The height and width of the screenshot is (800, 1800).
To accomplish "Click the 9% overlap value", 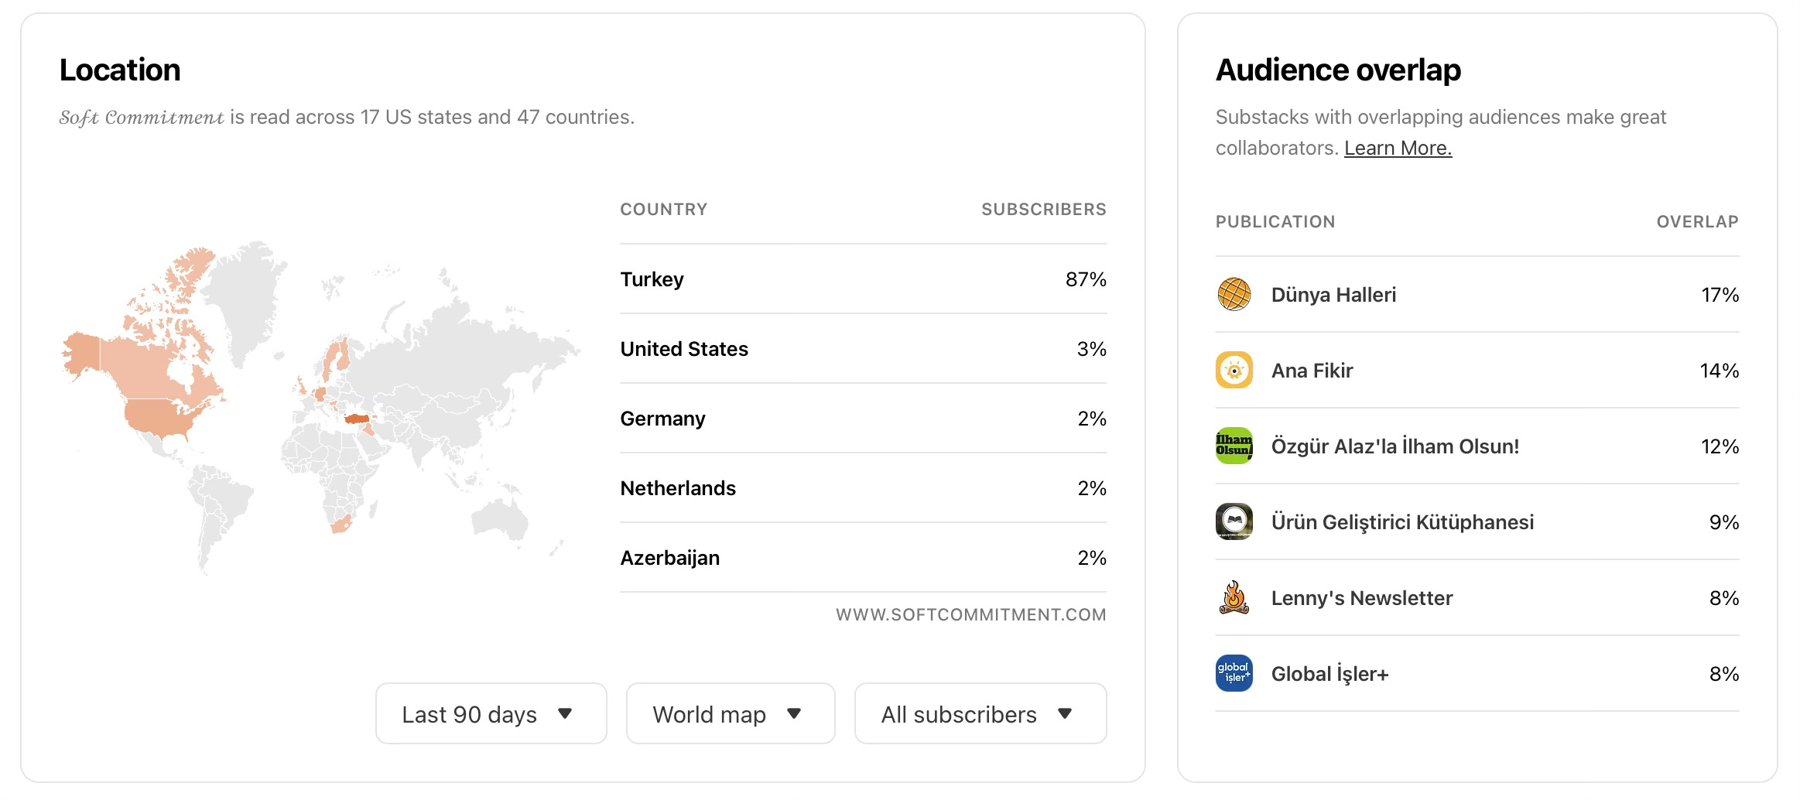I will (1724, 522).
